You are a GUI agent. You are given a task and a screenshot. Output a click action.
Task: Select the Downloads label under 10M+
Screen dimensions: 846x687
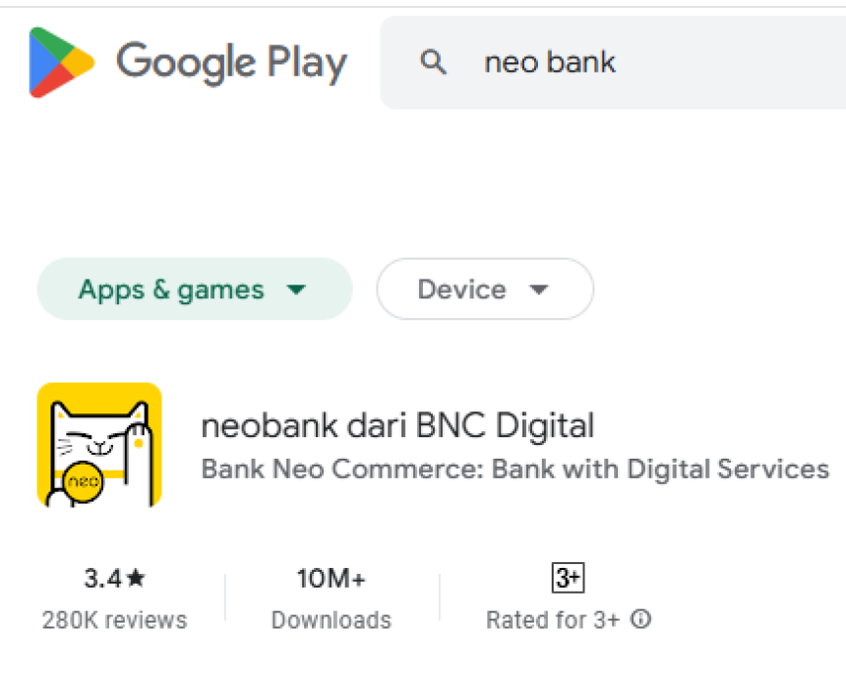click(332, 620)
